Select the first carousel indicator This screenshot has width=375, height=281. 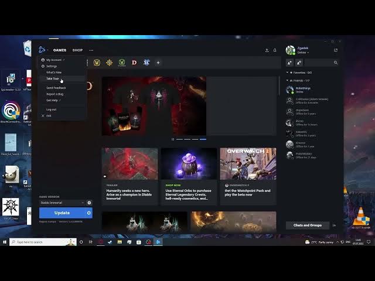click(x=179, y=139)
